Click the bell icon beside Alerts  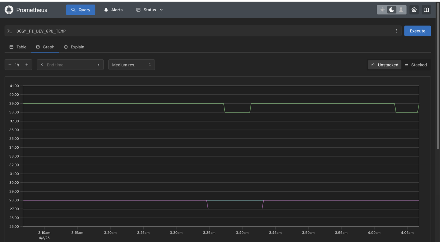click(106, 10)
